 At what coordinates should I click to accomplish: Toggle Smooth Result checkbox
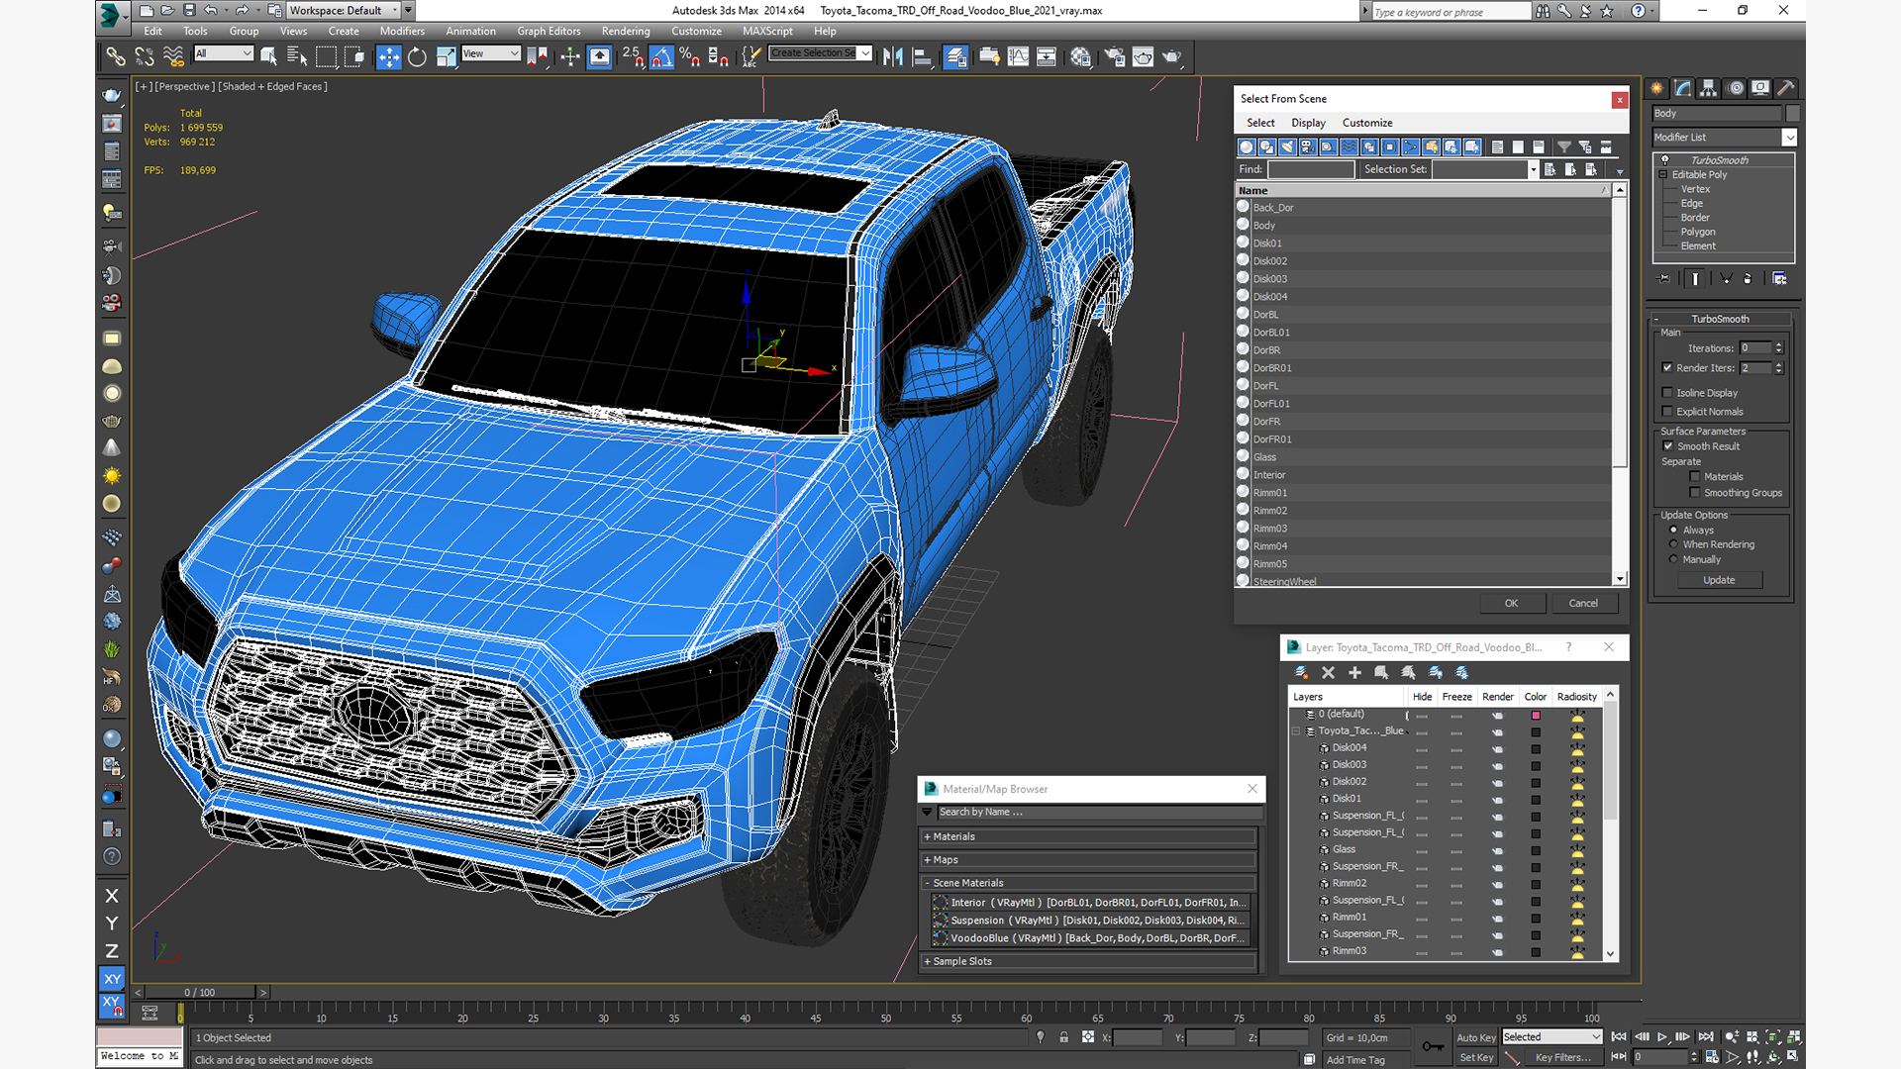click(1668, 446)
